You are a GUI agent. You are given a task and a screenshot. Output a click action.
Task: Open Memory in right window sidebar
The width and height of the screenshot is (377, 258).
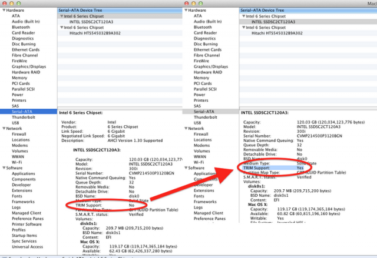[x=201, y=78]
